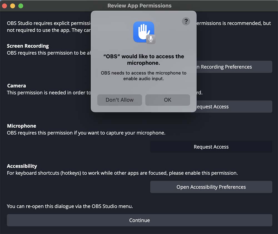Viewport: 278px width, 234px height.
Task: Minimize the Review App Permissions window
Action: [13, 6]
